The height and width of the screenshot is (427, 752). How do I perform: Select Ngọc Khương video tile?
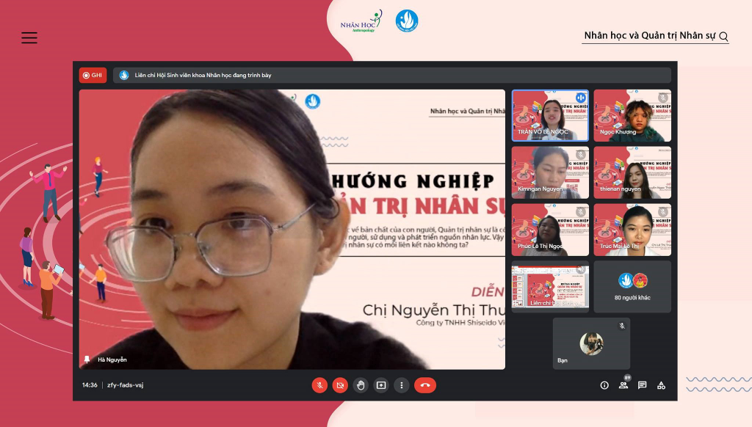coord(632,115)
